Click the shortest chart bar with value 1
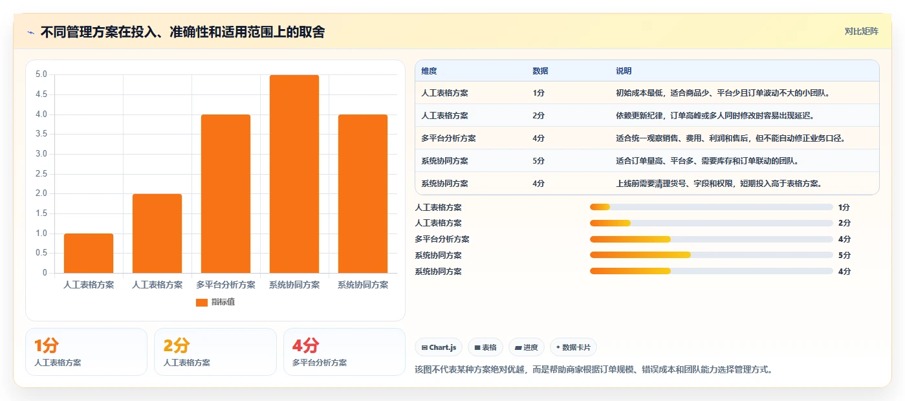Viewport: 905px width, 401px height. pos(89,253)
